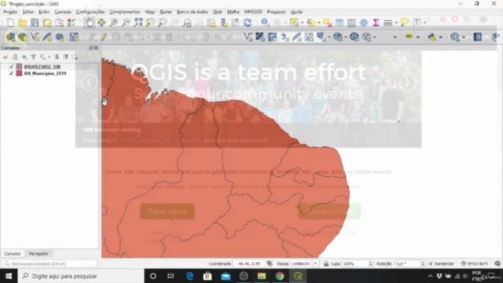Open the select features tool dropdown arrow
This screenshot has width=503, height=283.
click(x=302, y=23)
